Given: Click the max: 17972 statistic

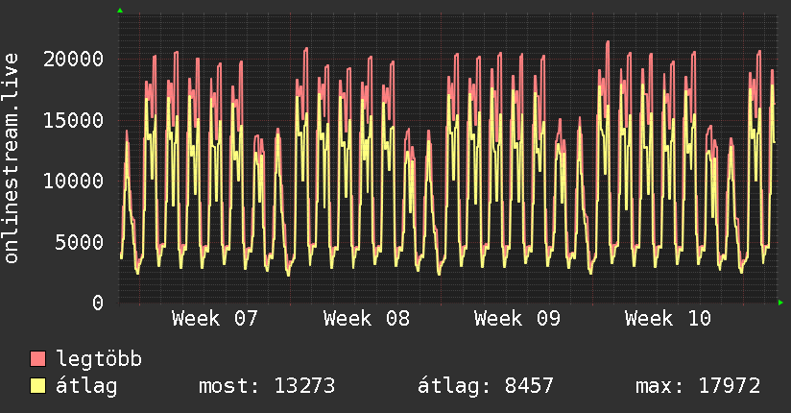Looking at the screenshot, I should [698, 387].
